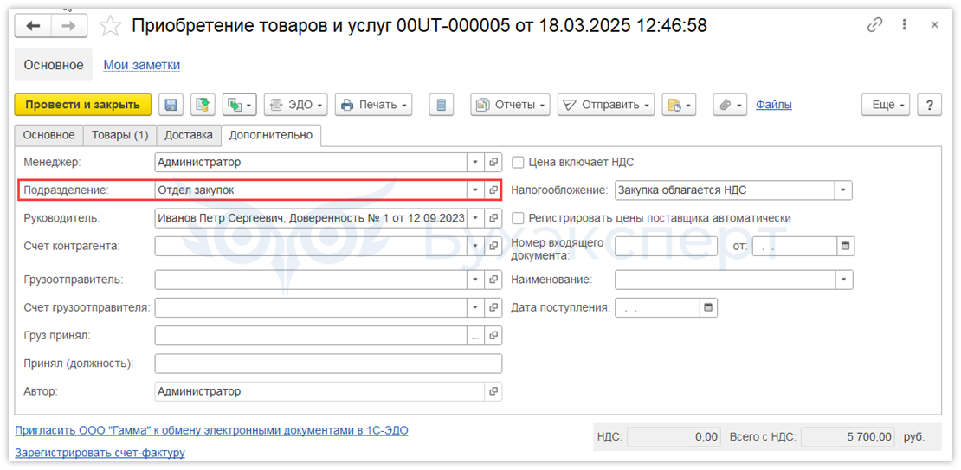Click Зарегистрировать счет-фактуру link
This screenshot has height=470, width=961.
coord(100,454)
